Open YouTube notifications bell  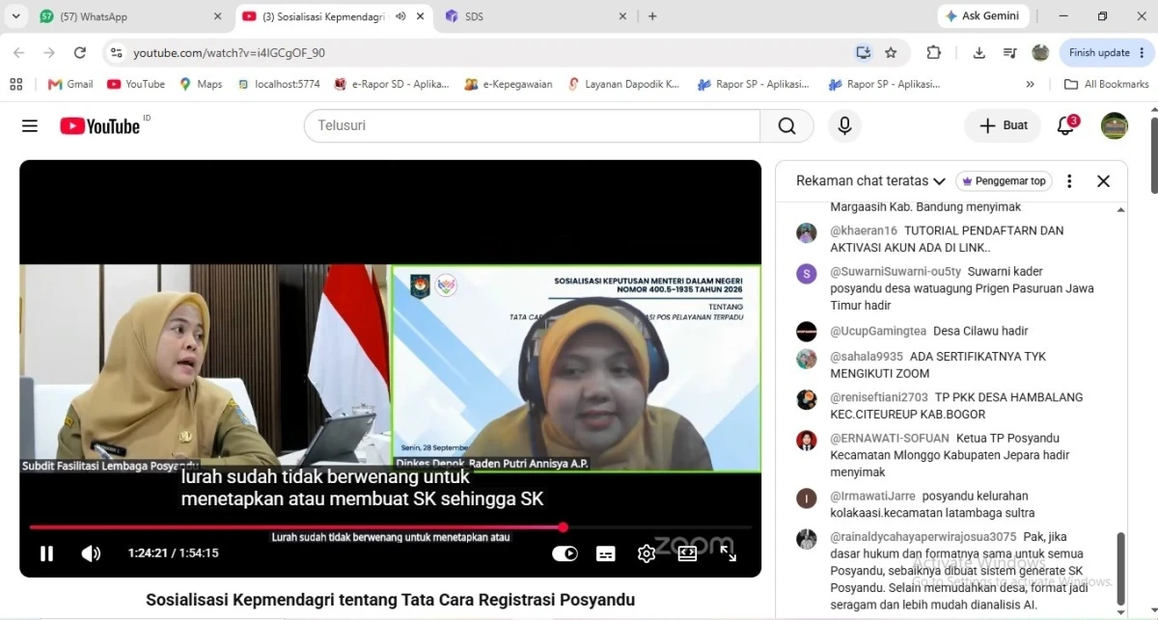1065,125
